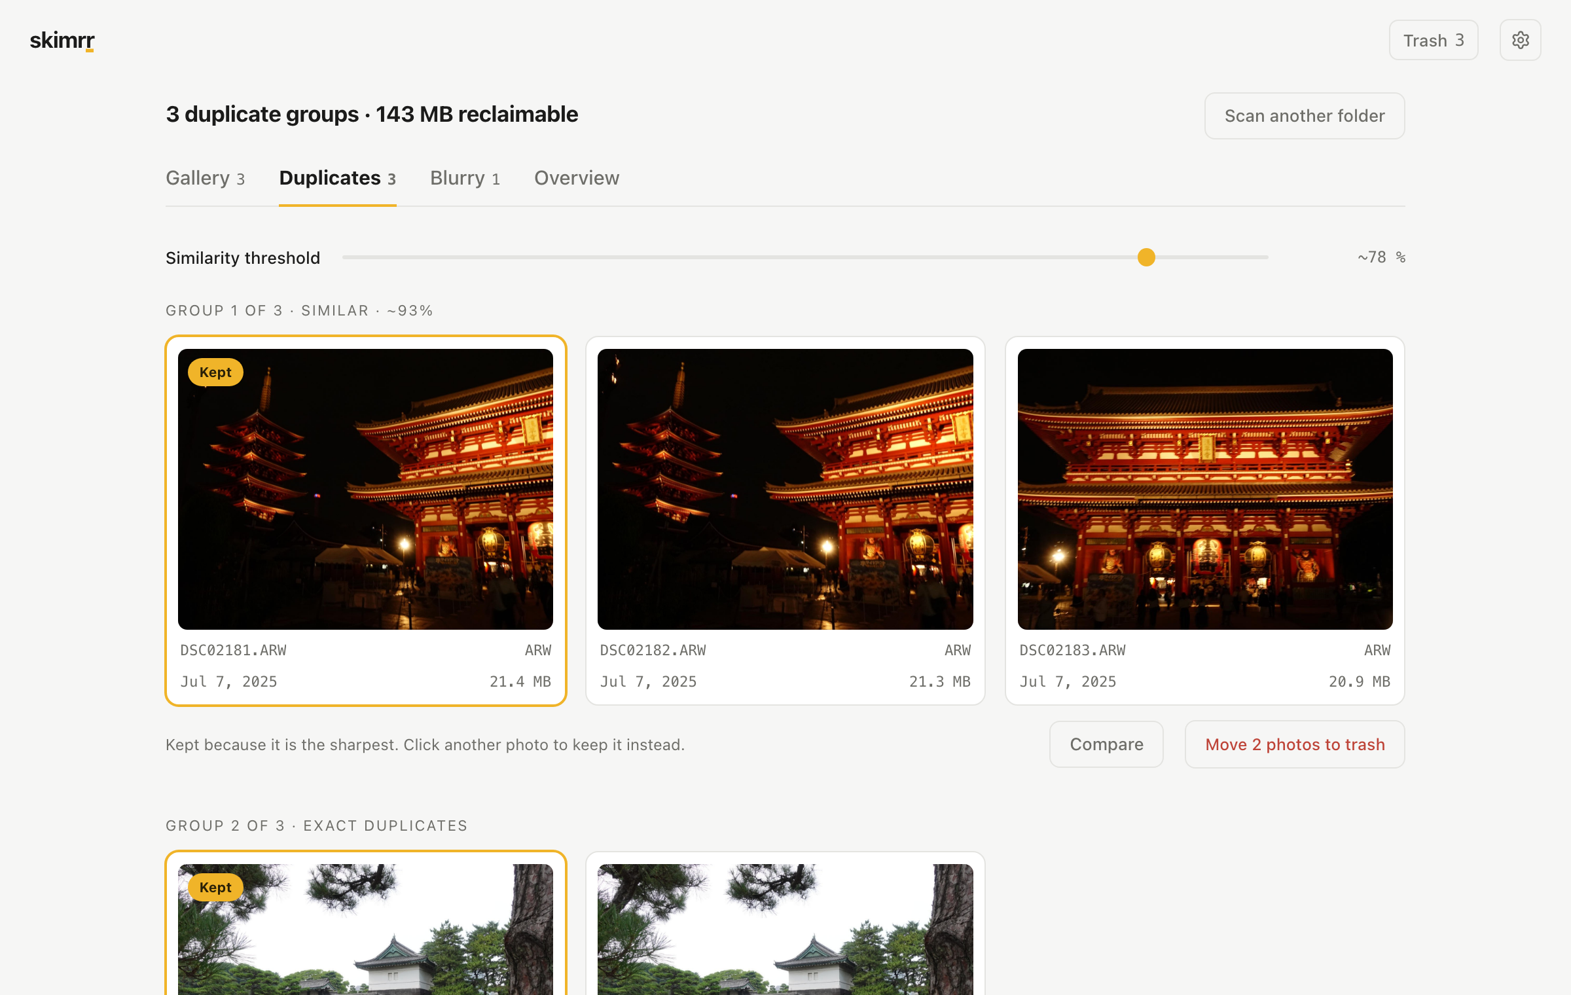The image size is (1571, 995).
Task: Click the 20.9 MB file size
Action: pos(1360,682)
